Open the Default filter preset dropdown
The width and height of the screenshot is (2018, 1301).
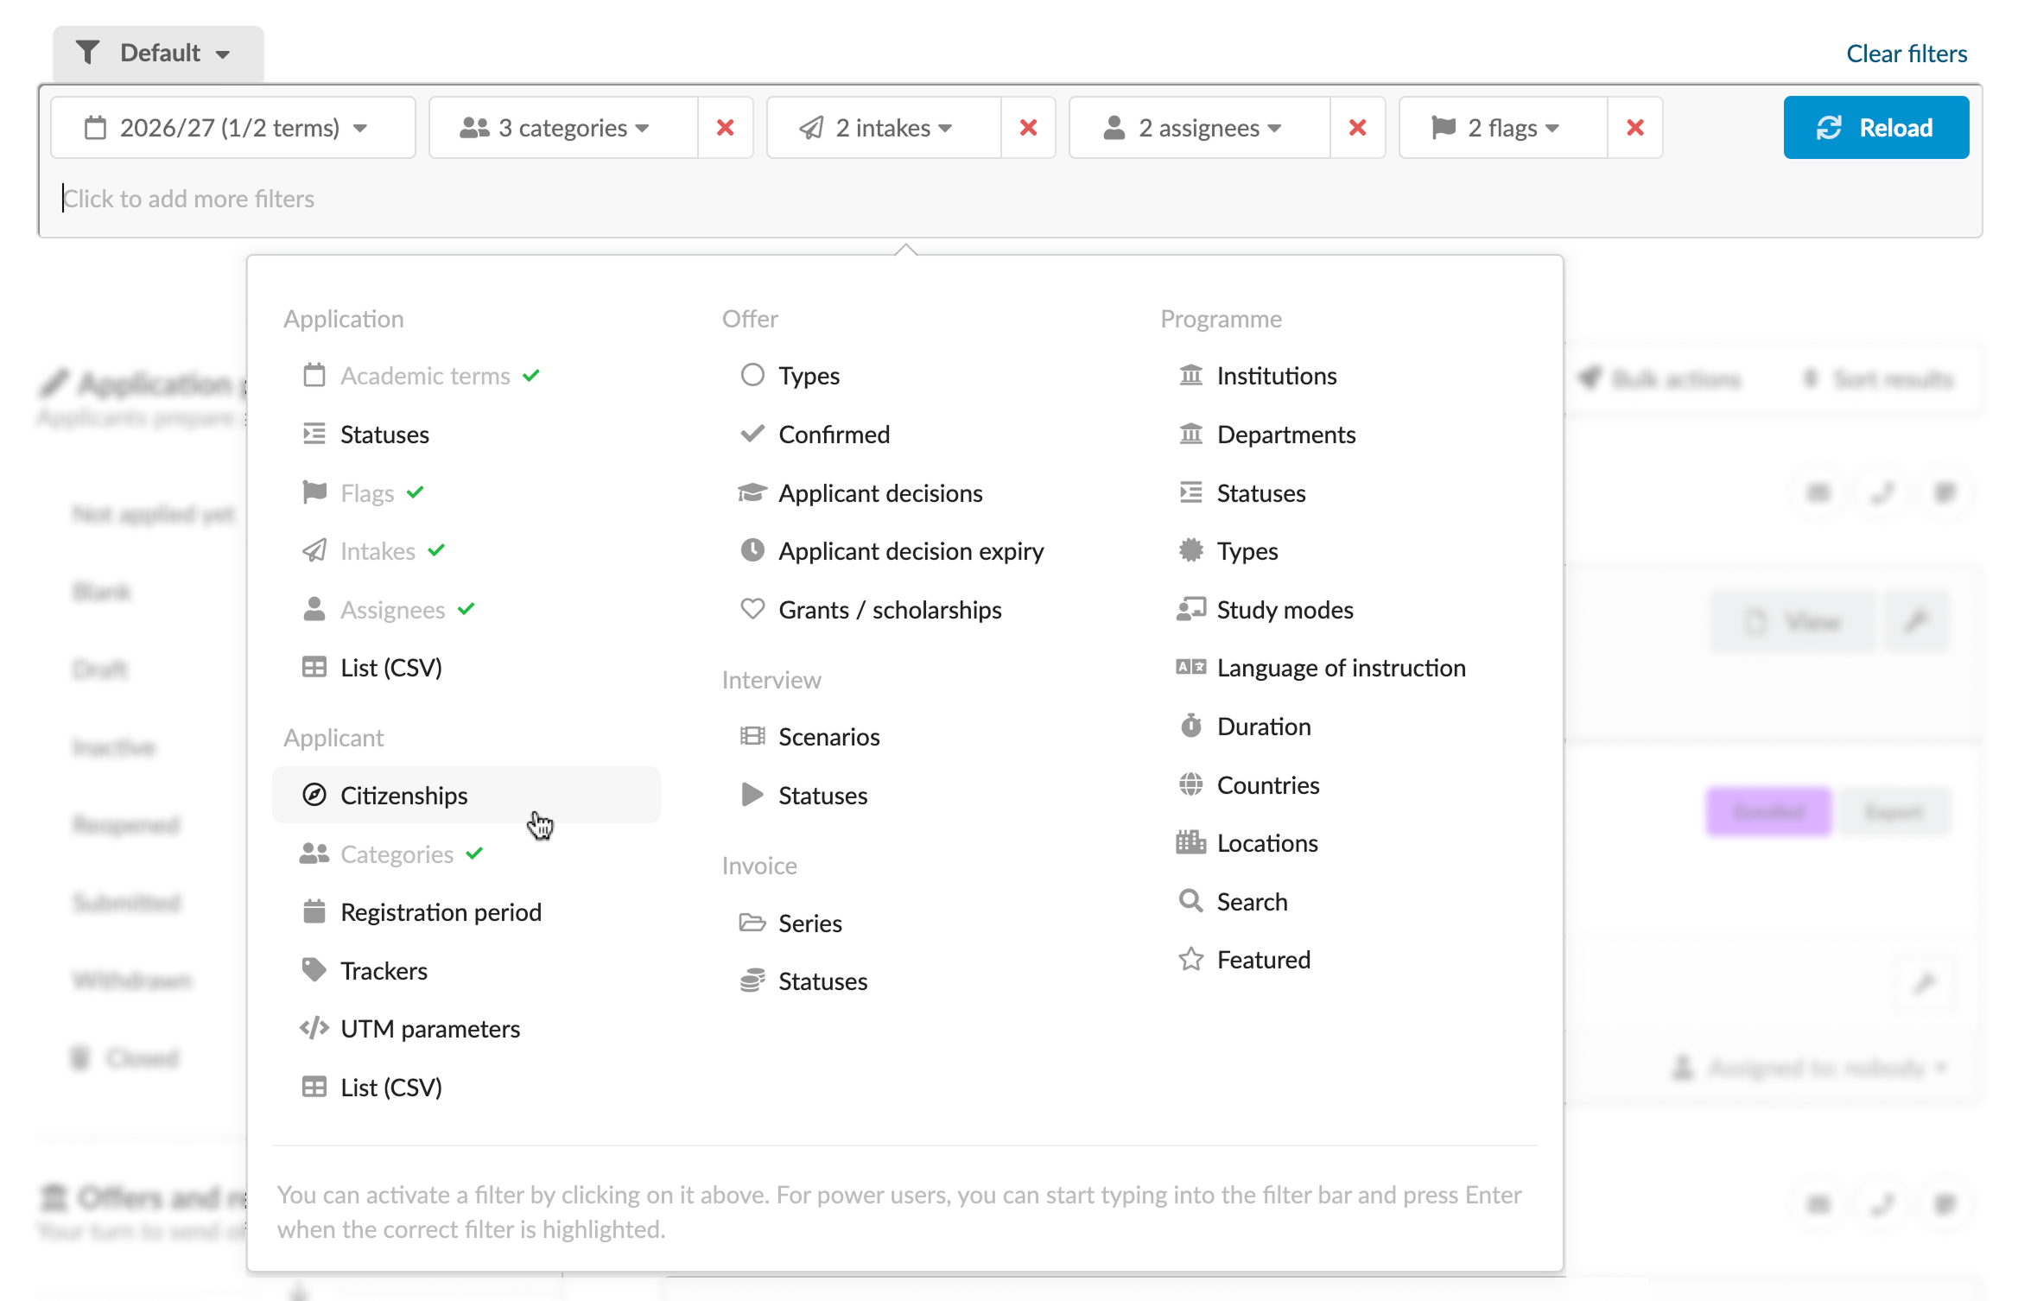point(158,54)
